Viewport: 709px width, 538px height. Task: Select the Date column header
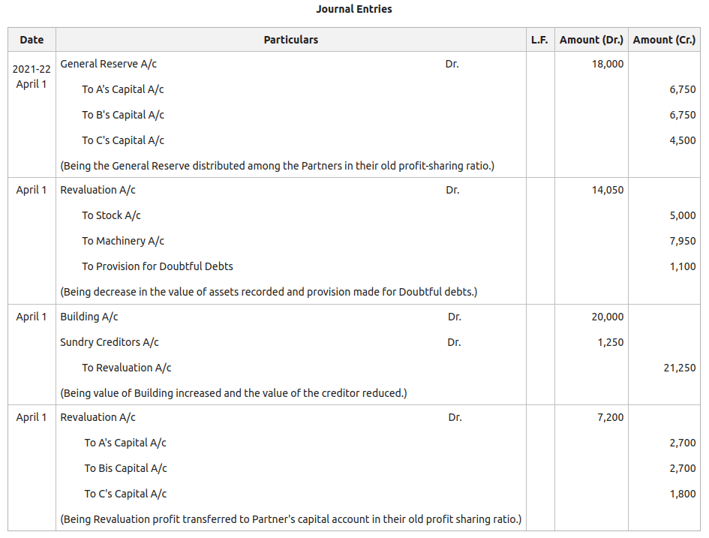click(31, 39)
